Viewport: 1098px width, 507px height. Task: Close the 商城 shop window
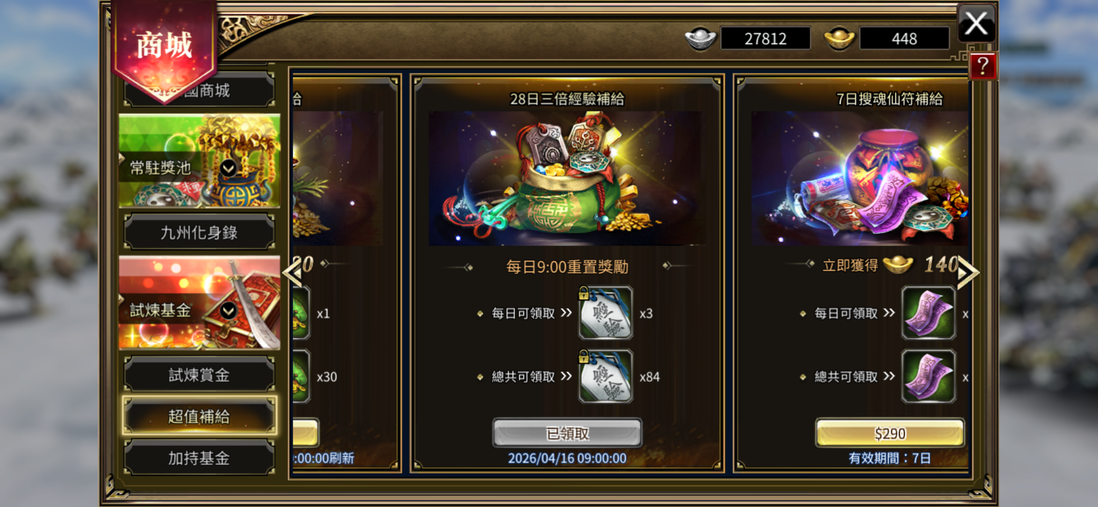coord(977,24)
